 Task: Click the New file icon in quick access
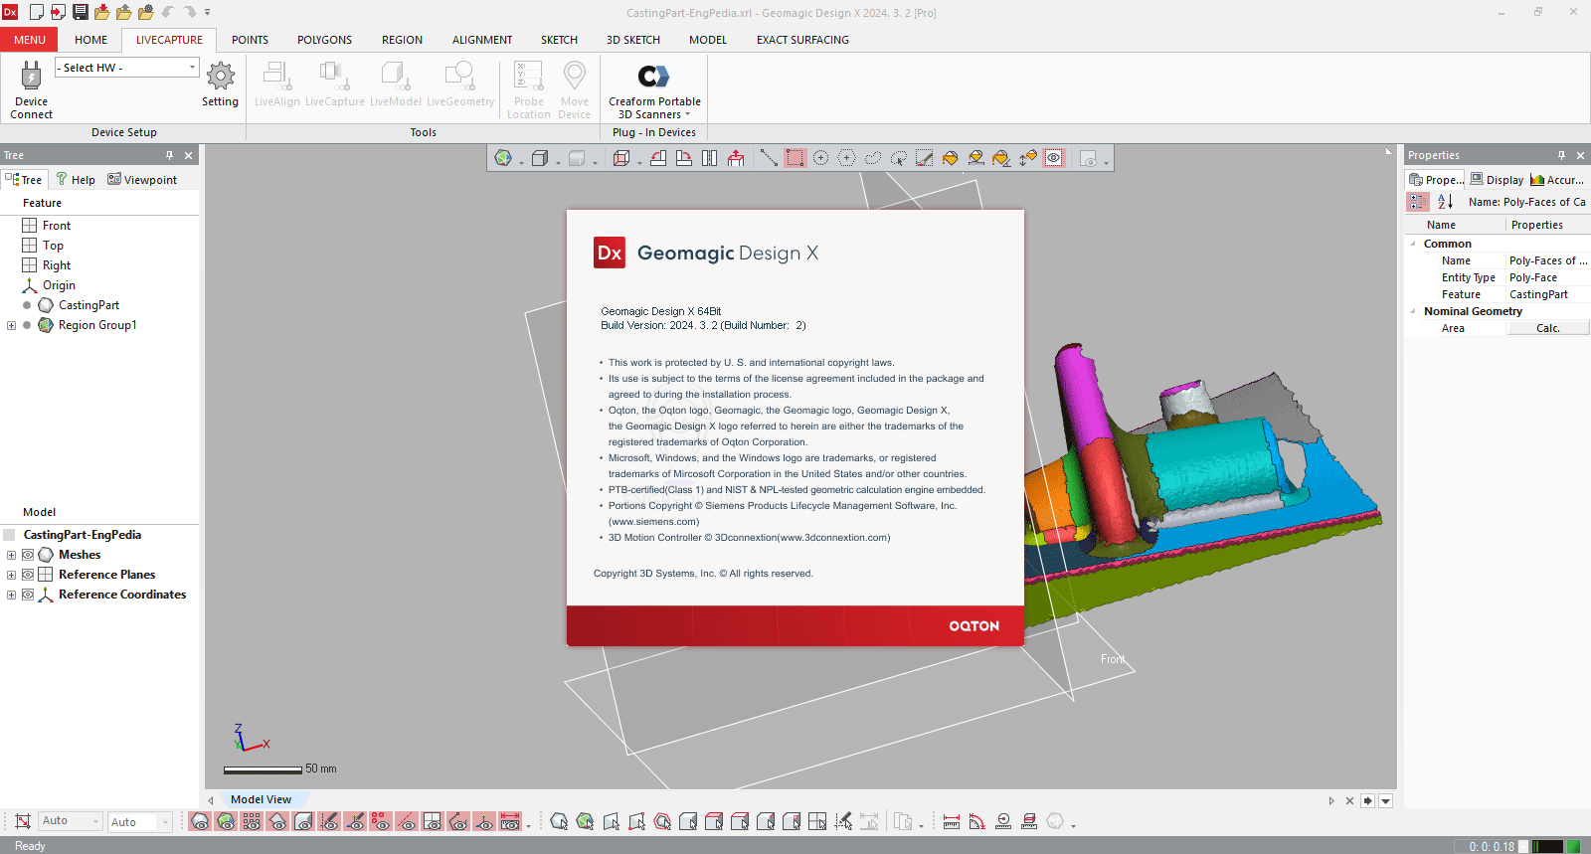click(36, 12)
